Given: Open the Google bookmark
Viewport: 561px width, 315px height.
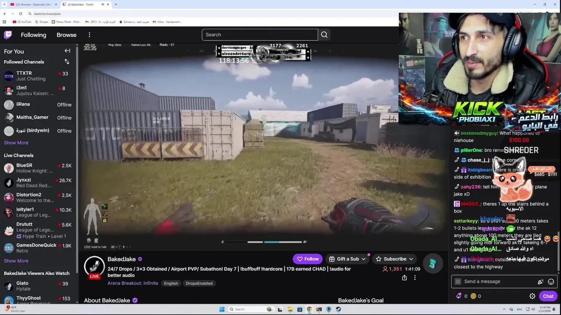Looking at the screenshot, I should 42,21.
